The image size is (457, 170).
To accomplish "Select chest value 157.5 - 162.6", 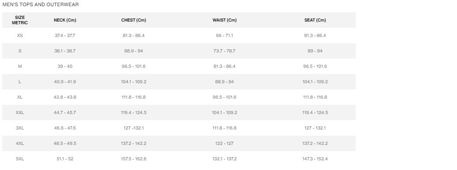I will pos(133,159).
